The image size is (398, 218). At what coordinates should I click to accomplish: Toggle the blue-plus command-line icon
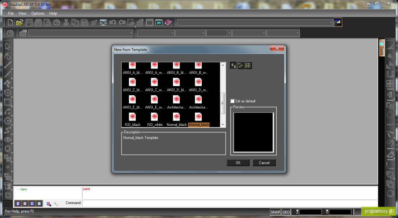point(32,204)
